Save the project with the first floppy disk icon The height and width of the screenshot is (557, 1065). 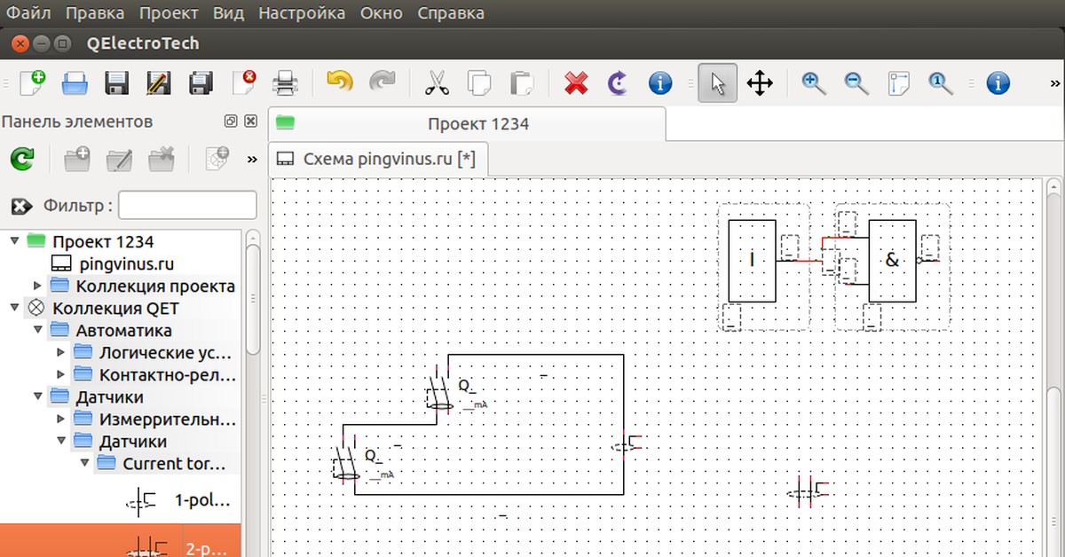pos(117,83)
